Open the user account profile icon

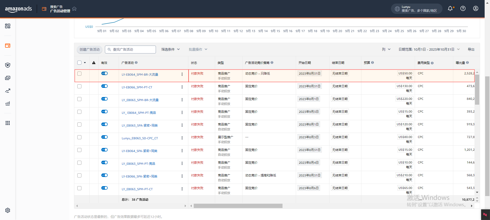[476, 9]
